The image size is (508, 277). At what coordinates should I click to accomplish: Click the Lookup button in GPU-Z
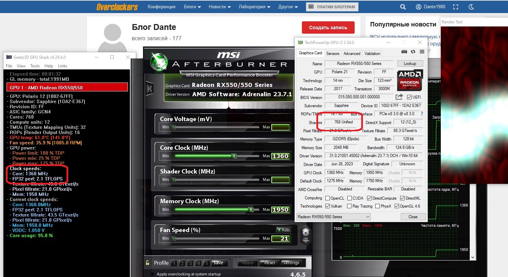click(x=410, y=64)
